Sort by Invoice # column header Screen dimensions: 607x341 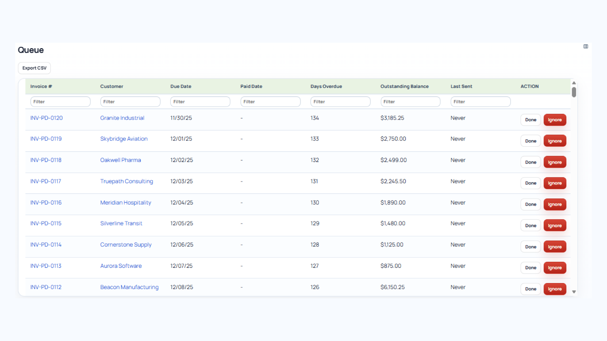click(x=41, y=86)
